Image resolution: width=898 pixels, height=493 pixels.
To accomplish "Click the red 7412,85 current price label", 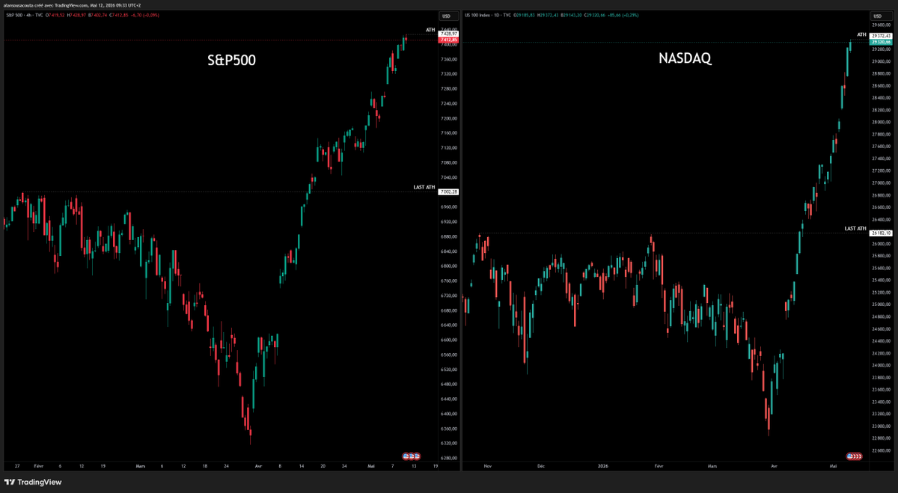I will (x=448, y=40).
